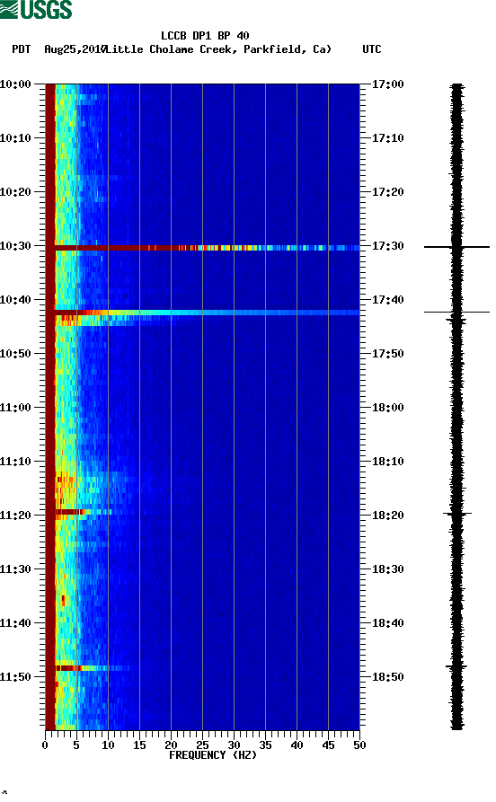Click the '25' frequency tick label
This screenshot has width=496, height=802.
[202, 745]
